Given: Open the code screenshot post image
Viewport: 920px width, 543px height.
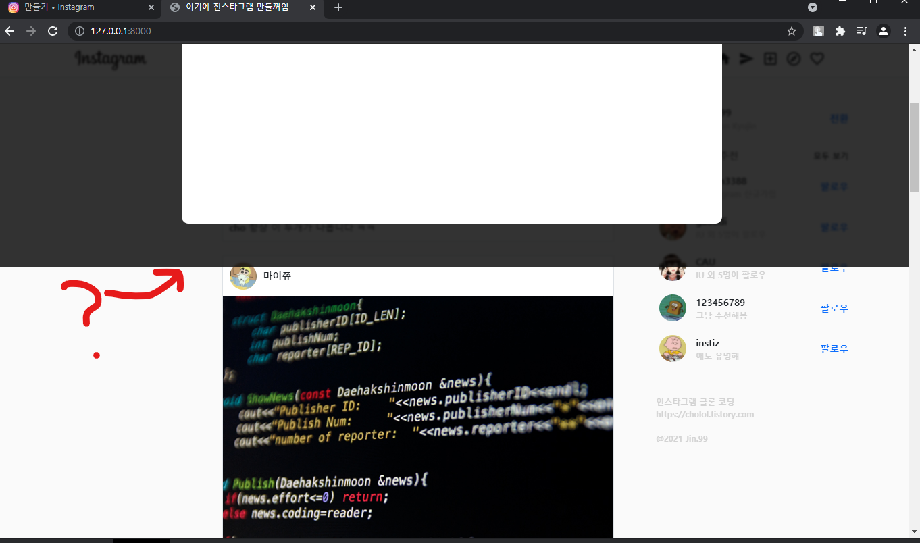Looking at the screenshot, I should coord(418,417).
